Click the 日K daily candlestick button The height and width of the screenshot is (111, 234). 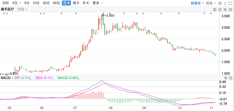[66, 3]
